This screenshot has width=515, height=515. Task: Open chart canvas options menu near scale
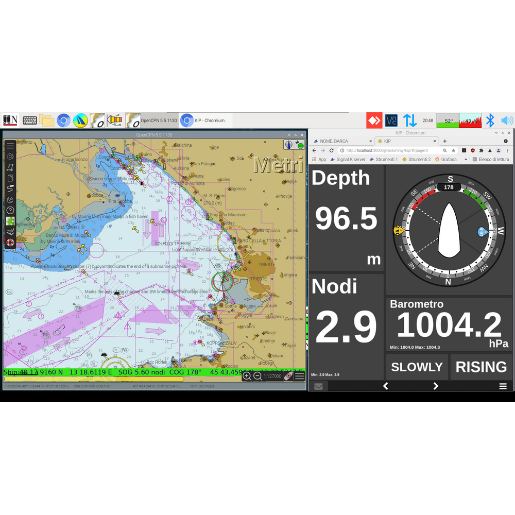pos(300,376)
